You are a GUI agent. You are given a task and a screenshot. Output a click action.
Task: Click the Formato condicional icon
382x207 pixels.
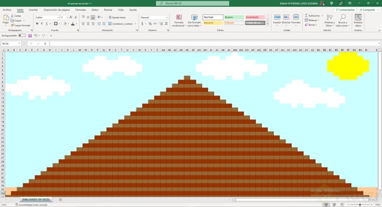(x=179, y=18)
